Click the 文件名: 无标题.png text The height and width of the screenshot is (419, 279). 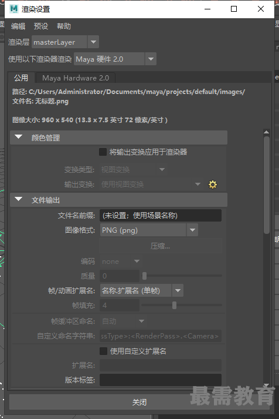[40, 102]
